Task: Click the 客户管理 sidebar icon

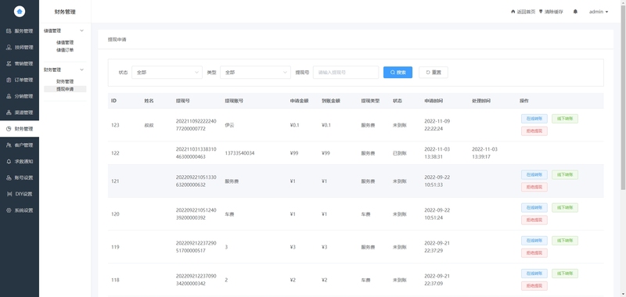Action: point(9,145)
